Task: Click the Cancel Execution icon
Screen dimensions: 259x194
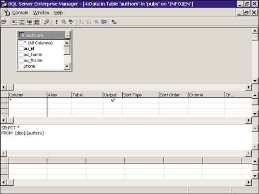Action: click(x=64, y=22)
